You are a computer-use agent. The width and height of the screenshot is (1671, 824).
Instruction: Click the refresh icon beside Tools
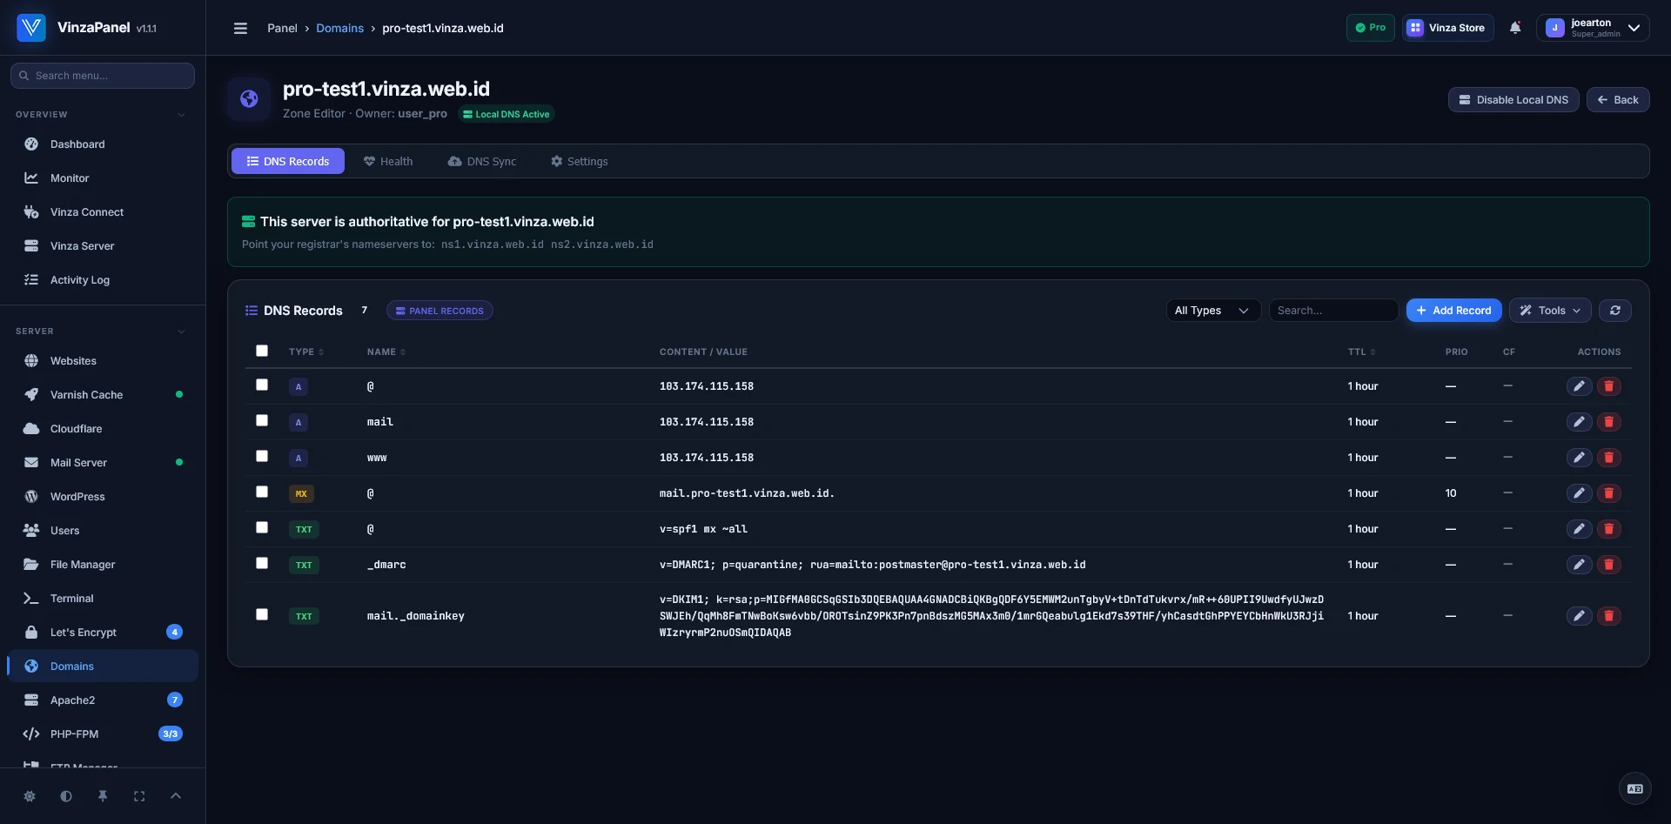(1615, 311)
